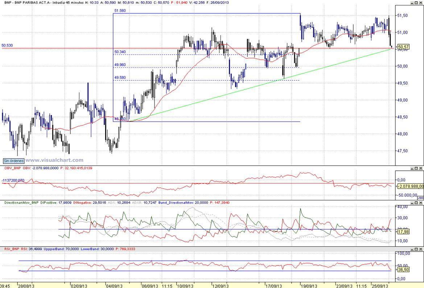Select the current price tag 50,57
The height and width of the screenshot is (288, 424).
(x=403, y=47)
